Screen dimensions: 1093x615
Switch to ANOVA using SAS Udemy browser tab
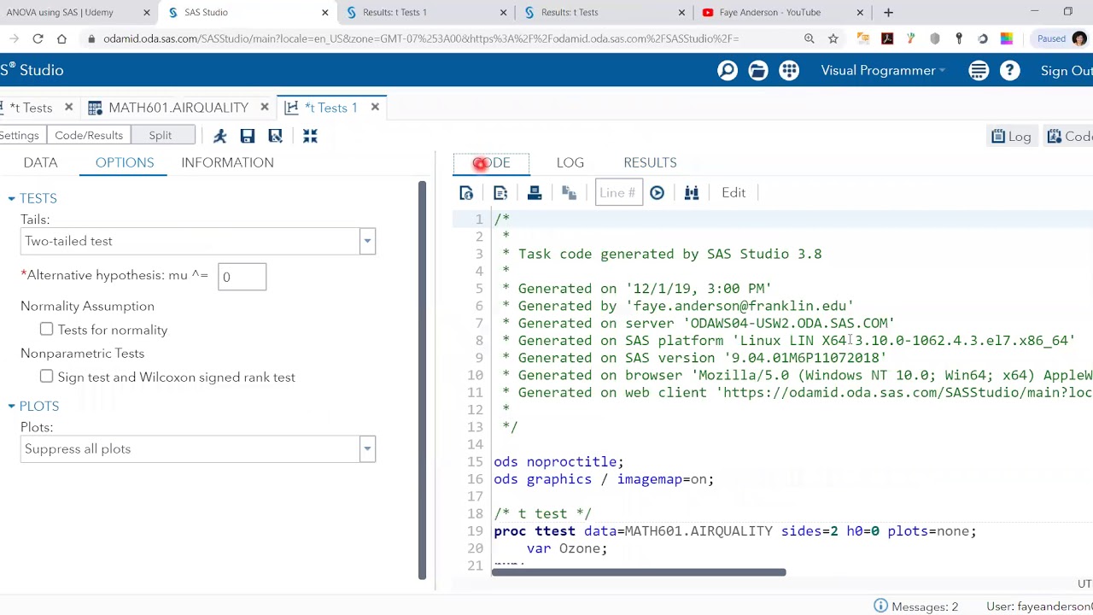tap(73, 13)
